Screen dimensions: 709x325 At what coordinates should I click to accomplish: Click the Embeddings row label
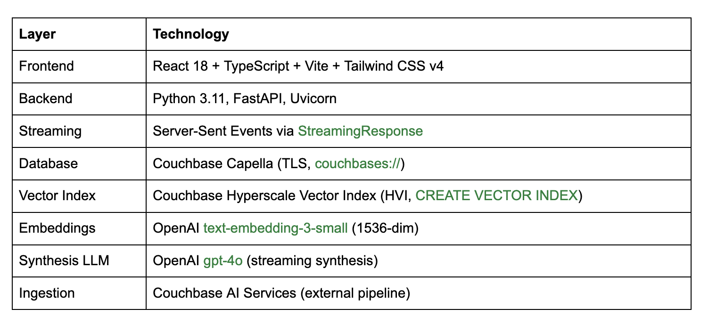pos(57,228)
